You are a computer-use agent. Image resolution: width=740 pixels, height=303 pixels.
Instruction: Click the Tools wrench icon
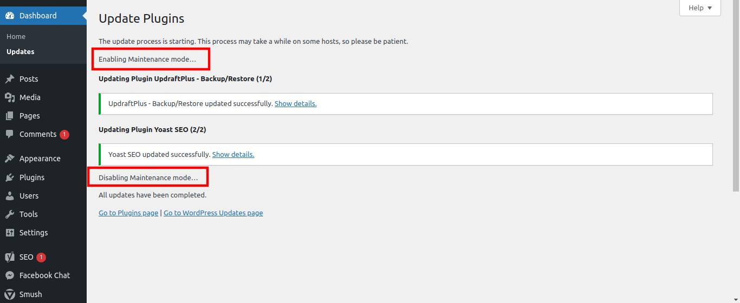10,214
